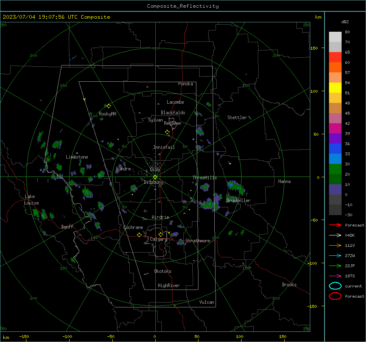The width and height of the screenshot is (366, 342).
Task: Select the Sundre label
Action: pos(123,168)
